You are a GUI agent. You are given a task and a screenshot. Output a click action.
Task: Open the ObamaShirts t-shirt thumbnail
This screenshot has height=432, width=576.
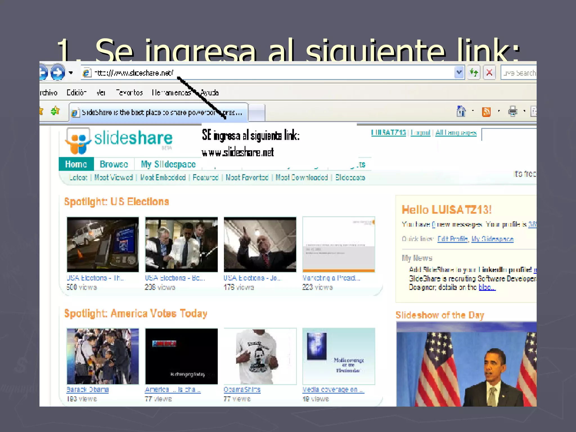coord(260,356)
